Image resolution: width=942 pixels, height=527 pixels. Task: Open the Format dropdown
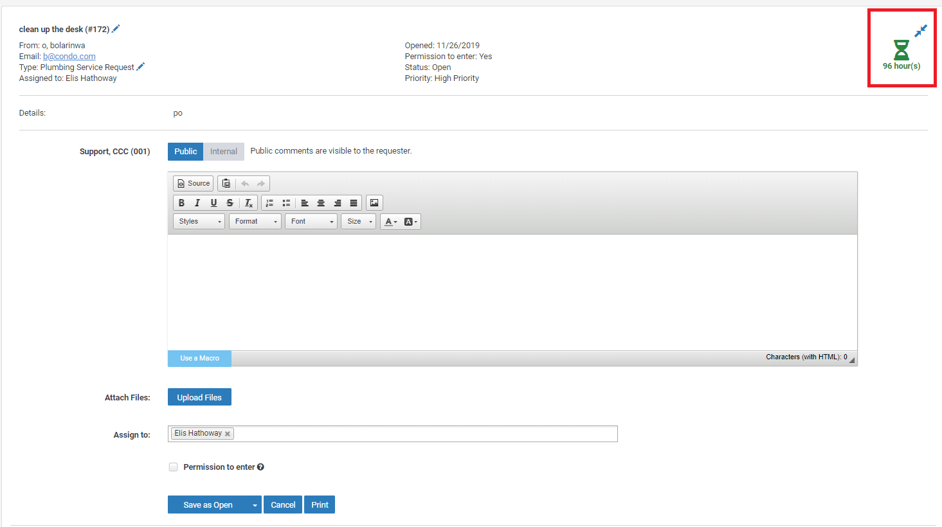pyautogui.click(x=255, y=221)
